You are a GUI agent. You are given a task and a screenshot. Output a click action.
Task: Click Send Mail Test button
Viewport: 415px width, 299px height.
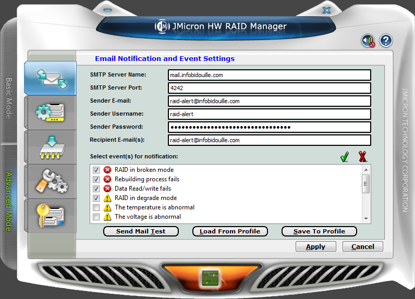tap(141, 231)
